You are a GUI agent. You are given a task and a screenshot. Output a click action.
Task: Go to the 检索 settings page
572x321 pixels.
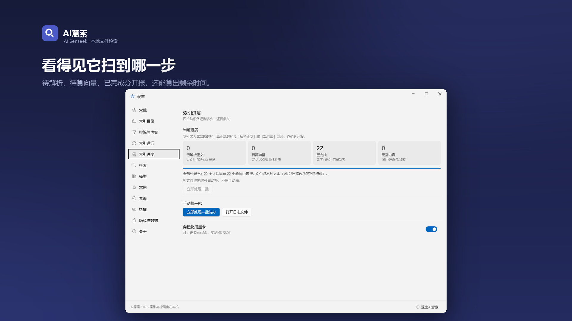click(154, 165)
